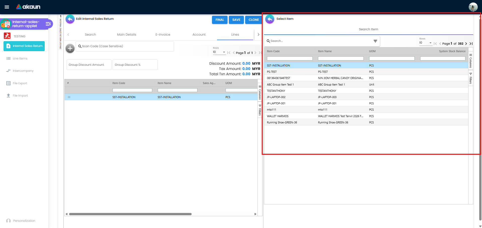Open the Rows per page dropdown in Select Item
The image size is (482, 228).
click(x=430, y=43)
